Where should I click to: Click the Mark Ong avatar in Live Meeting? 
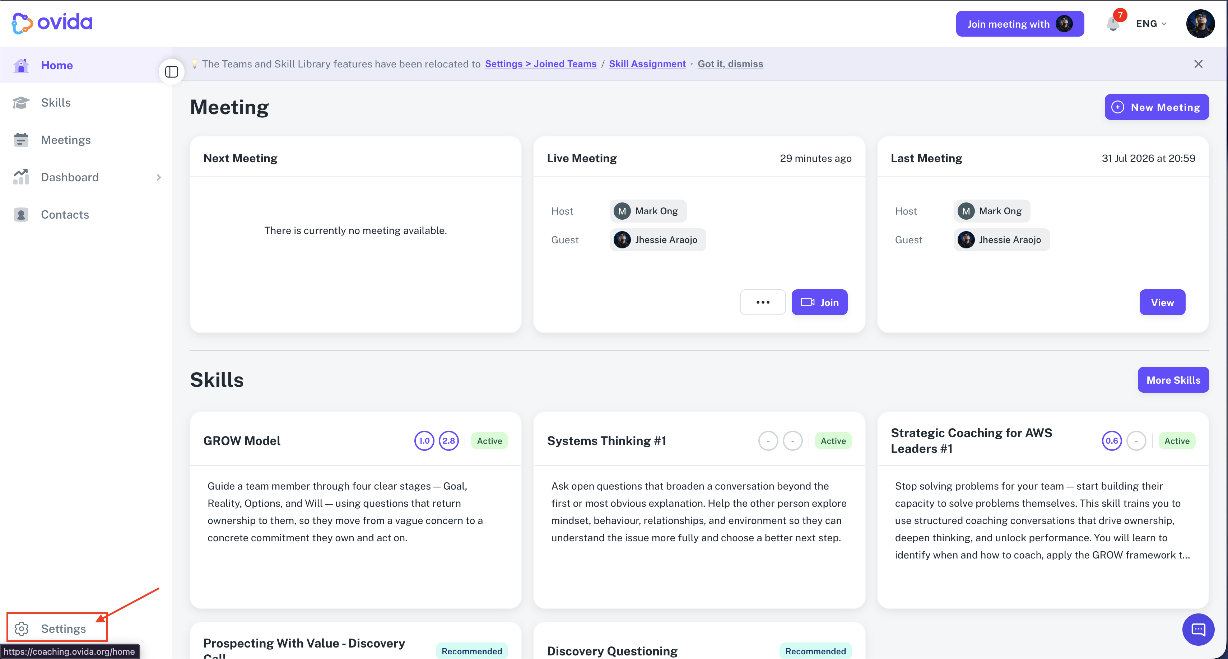point(622,211)
